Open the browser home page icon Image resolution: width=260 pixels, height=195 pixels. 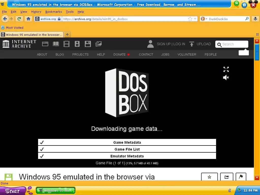[x=28, y=19]
